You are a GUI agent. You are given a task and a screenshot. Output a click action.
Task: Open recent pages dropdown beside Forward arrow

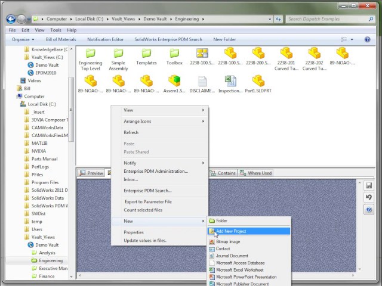tap(29, 19)
